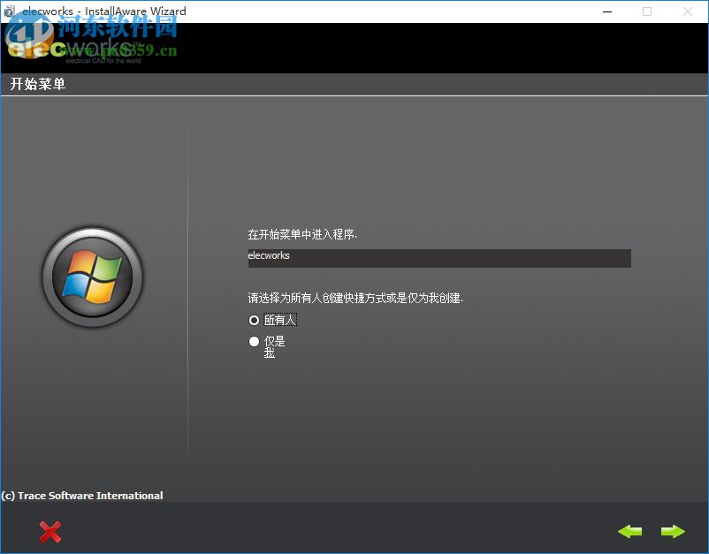Click the Windows logo graphic
Image resolution: width=709 pixels, height=554 pixels.
[93, 277]
